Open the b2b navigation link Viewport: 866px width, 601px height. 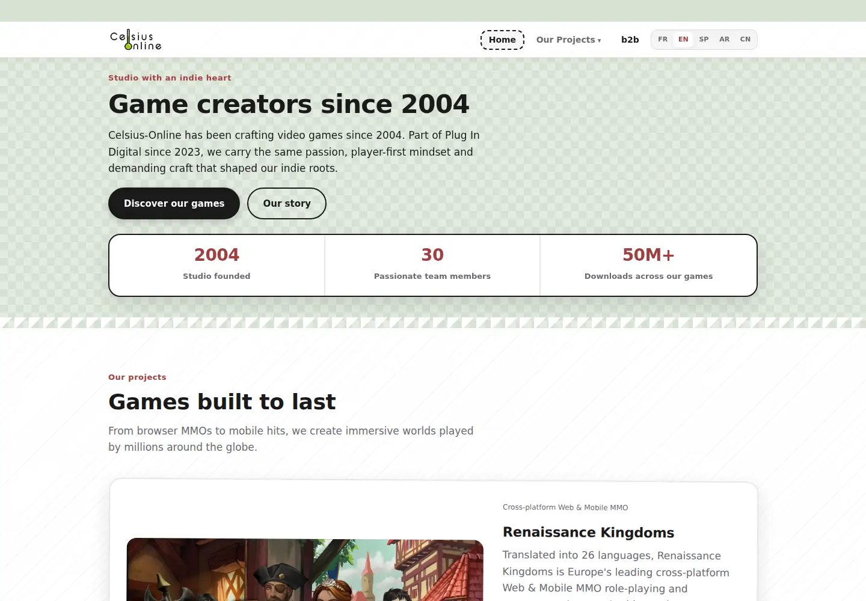tap(630, 40)
